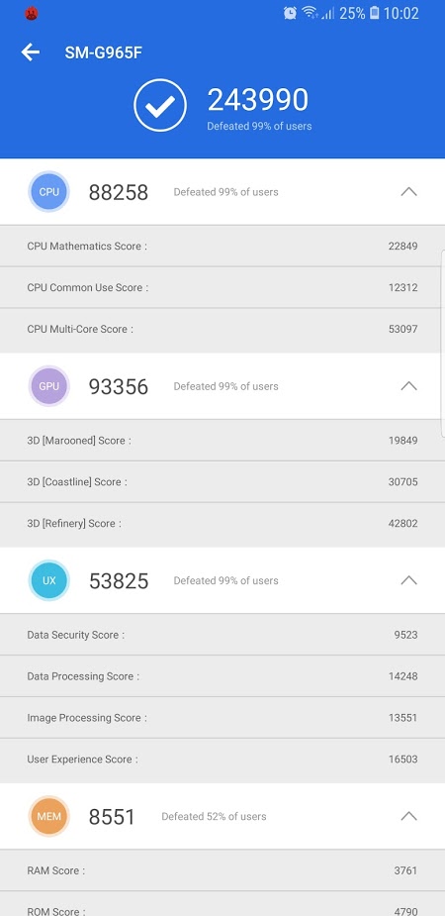Tap the red notification icon in status bar
Viewport: 445px width, 916px height.
[32, 13]
